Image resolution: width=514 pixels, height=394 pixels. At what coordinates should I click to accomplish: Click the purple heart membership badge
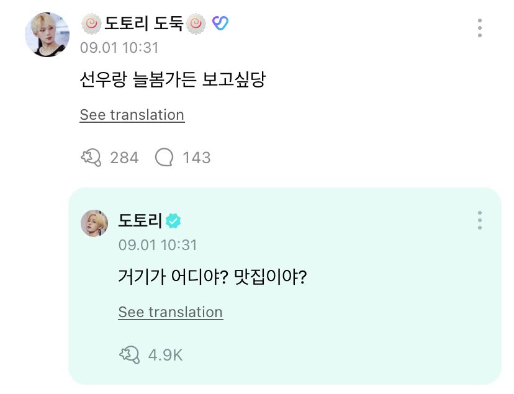tap(220, 24)
